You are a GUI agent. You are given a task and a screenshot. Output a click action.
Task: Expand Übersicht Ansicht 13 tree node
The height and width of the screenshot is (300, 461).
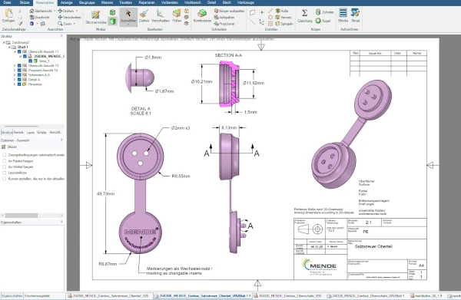point(15,66)
